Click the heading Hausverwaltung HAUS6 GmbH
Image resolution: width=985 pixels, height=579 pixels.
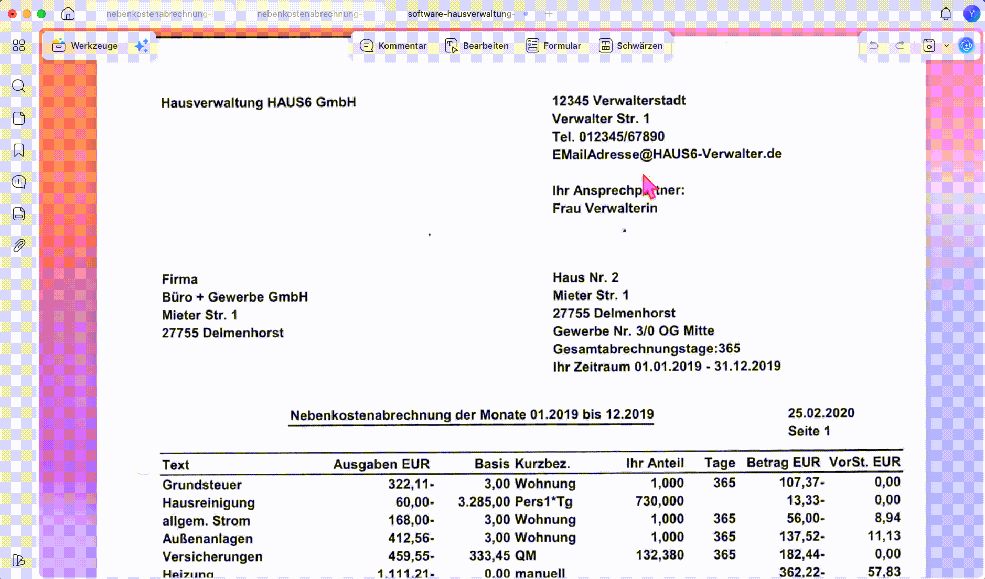click(x=259, y=102)
